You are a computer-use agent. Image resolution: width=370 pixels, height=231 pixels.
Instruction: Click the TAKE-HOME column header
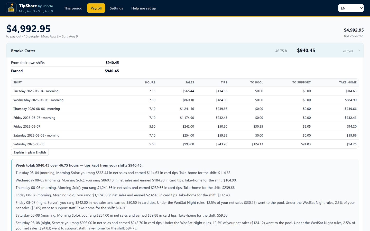[348, 82]
